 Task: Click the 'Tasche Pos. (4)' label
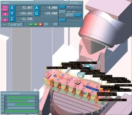tap(102, 76)
